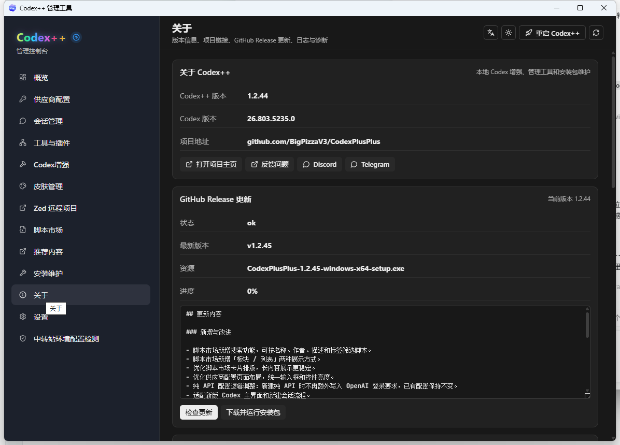620x445 pixels.
Task: Click the resize grip of release notes box
Action: 587,396
